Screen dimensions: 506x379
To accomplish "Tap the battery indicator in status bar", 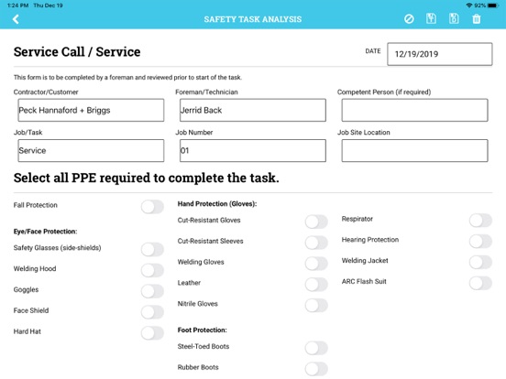I will tap(493, 5).
